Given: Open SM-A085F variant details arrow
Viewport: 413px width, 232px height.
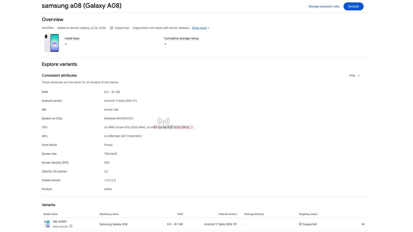Looking at the screenshot, I should pos(362,224).
